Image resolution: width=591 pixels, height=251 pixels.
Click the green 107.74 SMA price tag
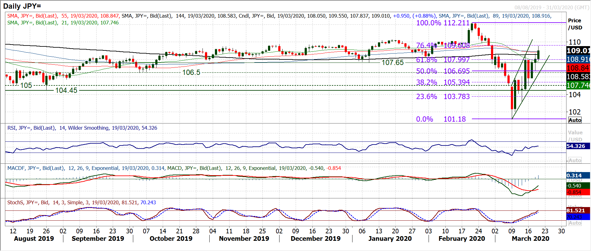tap(578, 85)
